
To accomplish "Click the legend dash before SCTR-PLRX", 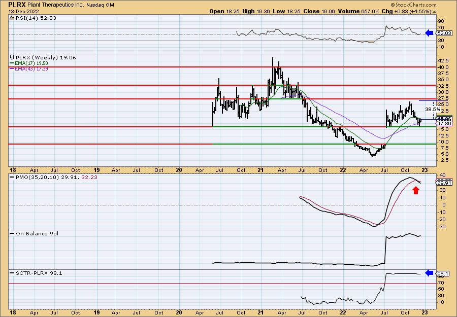I will coord(12,273).
